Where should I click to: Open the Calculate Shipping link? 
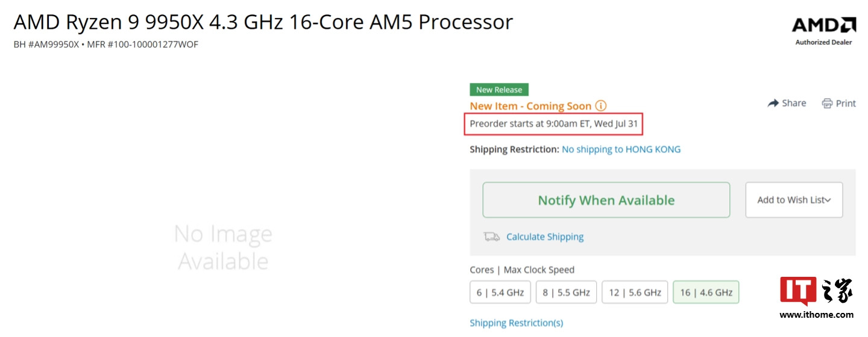coord(545,237)
